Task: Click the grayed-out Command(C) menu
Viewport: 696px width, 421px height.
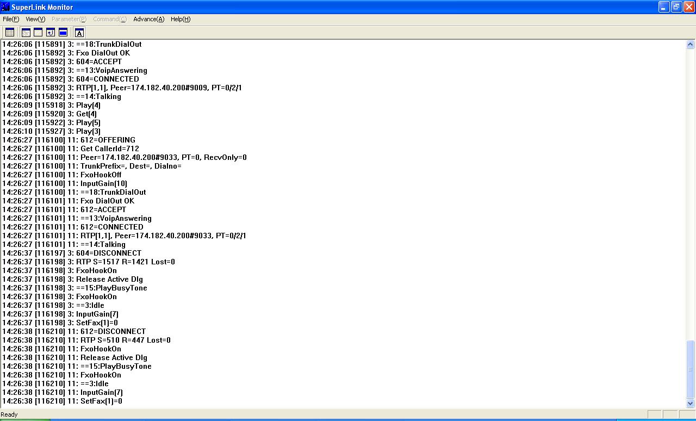Action: click(110, 19)
